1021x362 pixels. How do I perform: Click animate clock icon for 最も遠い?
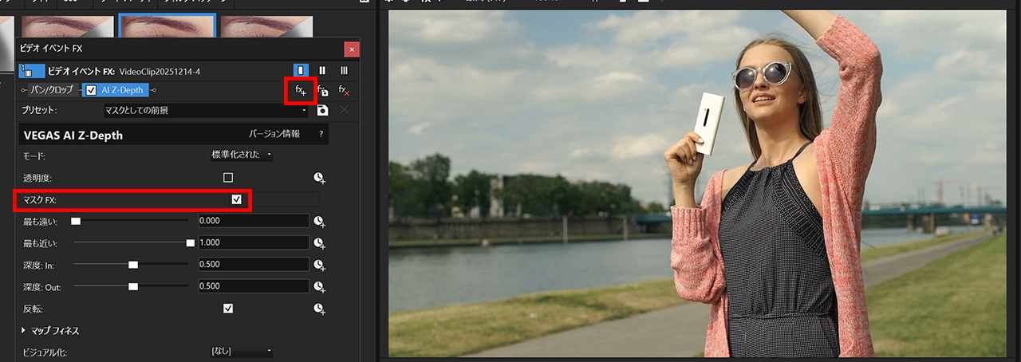point(319,221)
